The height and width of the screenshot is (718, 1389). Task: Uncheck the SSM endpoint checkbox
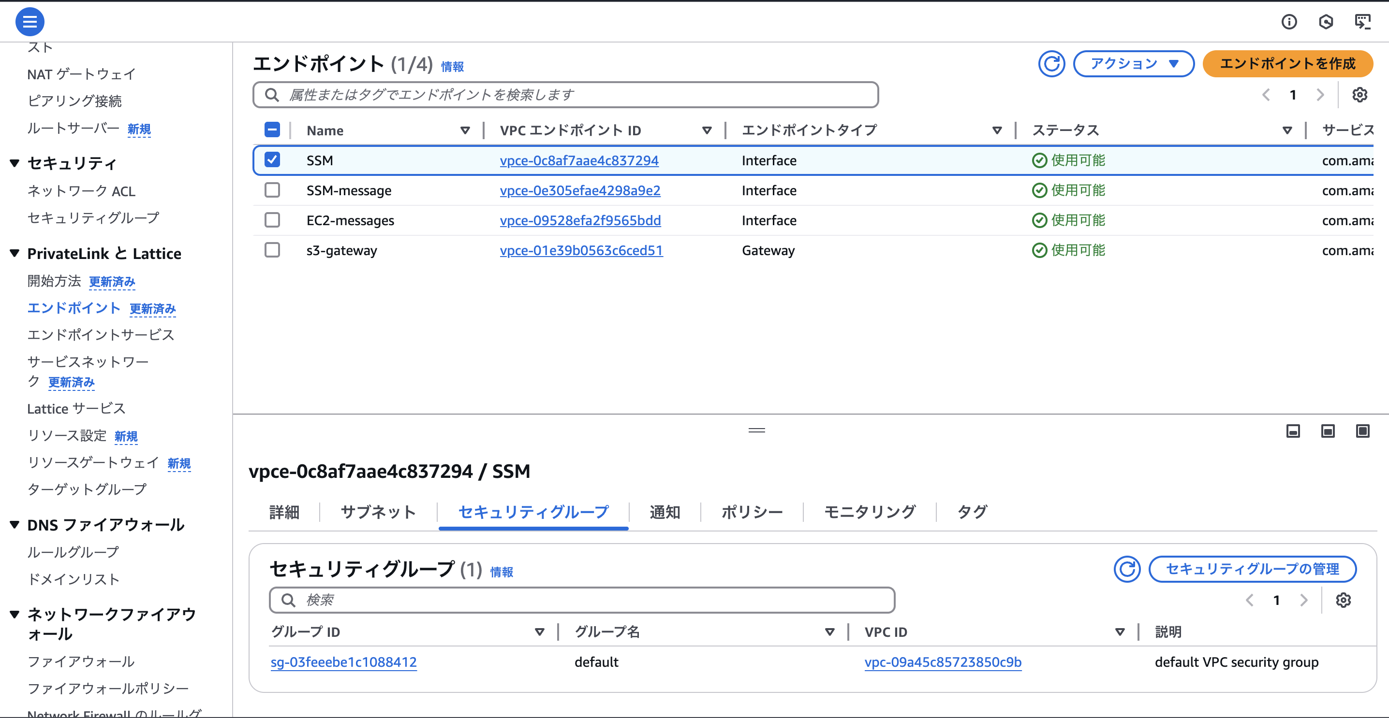click(x=272, y=160)
